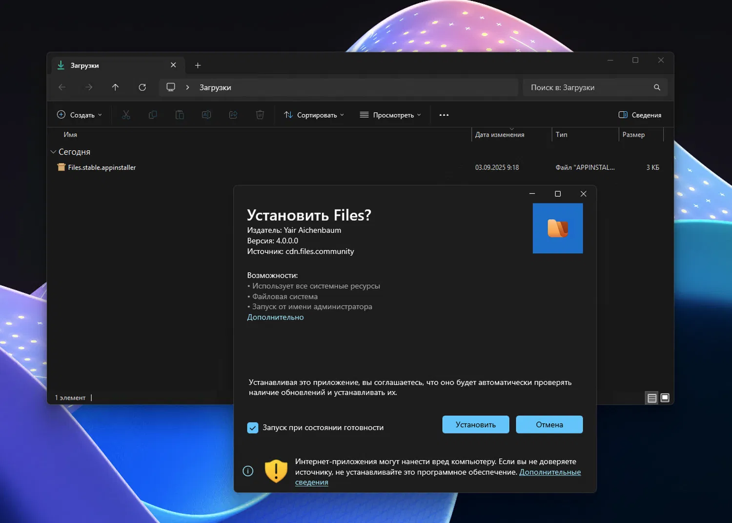Click the 'Издатель: Yair Aichenbaum' text

pos(294,230)
